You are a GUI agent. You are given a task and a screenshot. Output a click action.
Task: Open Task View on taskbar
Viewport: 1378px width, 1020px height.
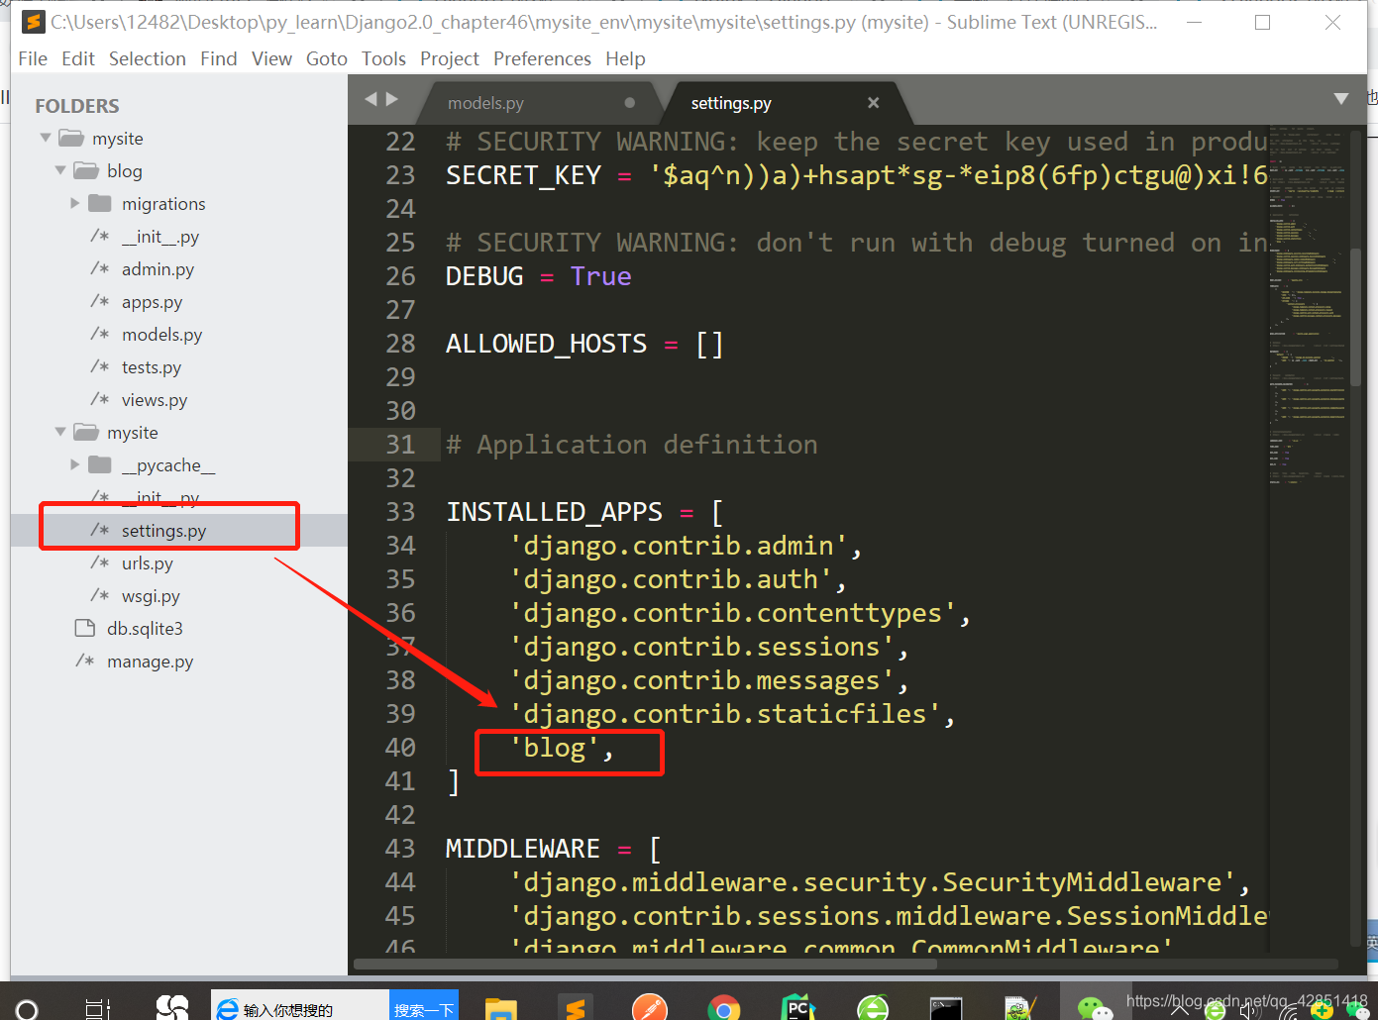pos(97,1009)
